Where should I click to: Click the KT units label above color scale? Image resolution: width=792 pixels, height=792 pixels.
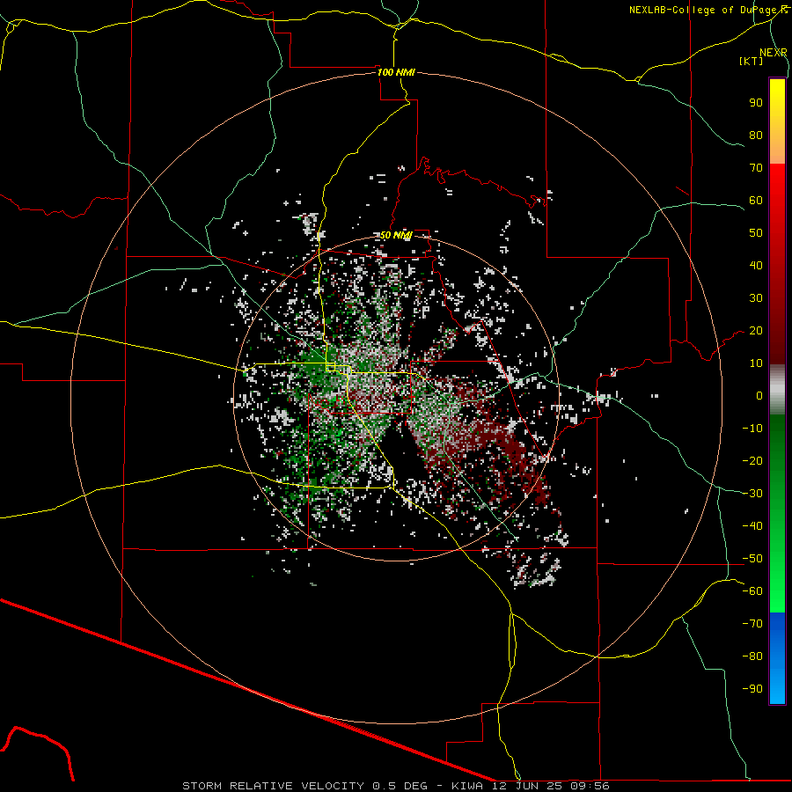(752, 61)
